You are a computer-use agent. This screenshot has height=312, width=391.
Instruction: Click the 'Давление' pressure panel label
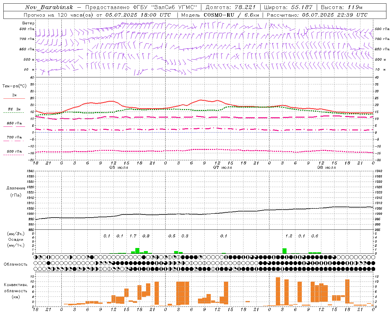click(x=16, y=188)
